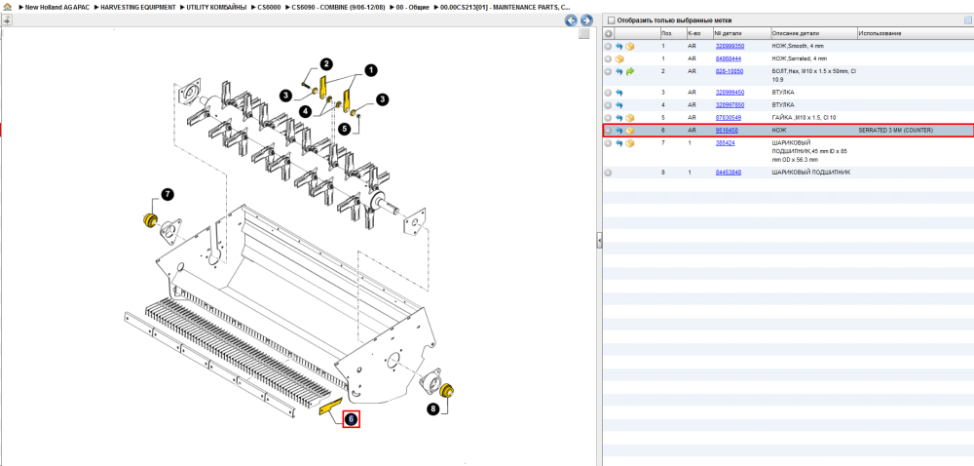This screenshot has height=466, width=974.
Task: Click blue arrow icon in 320999350 row
Action: (x=619, y=47)
